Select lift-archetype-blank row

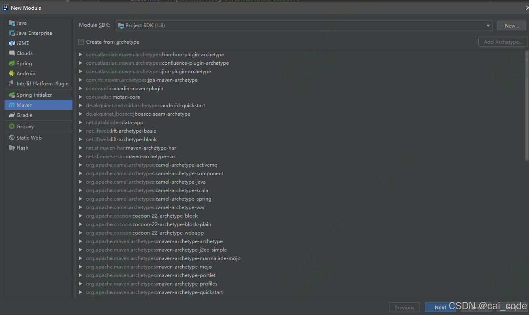click(301, 140)
